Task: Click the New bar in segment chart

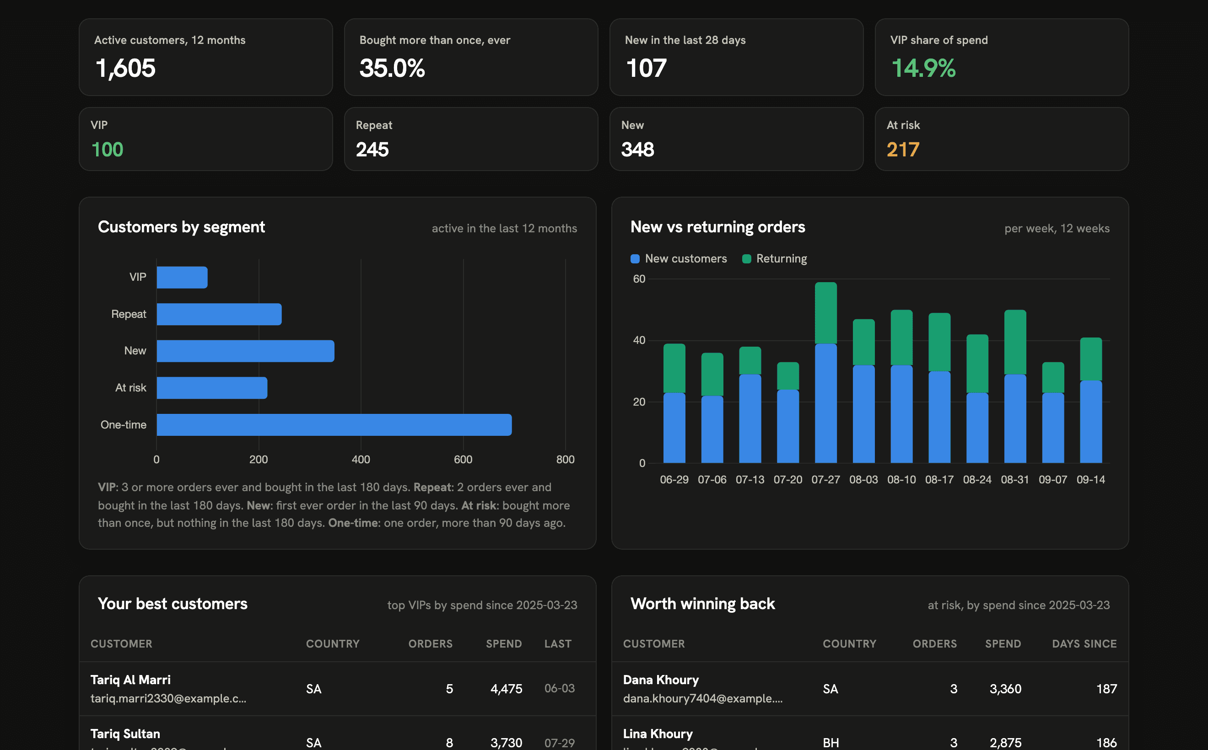Action: pyautogui.click(x=245, y=351)
